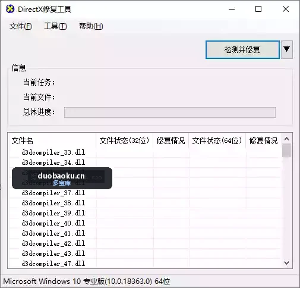
Task: Click the 文件名 column header
Action: coord(53,140)
